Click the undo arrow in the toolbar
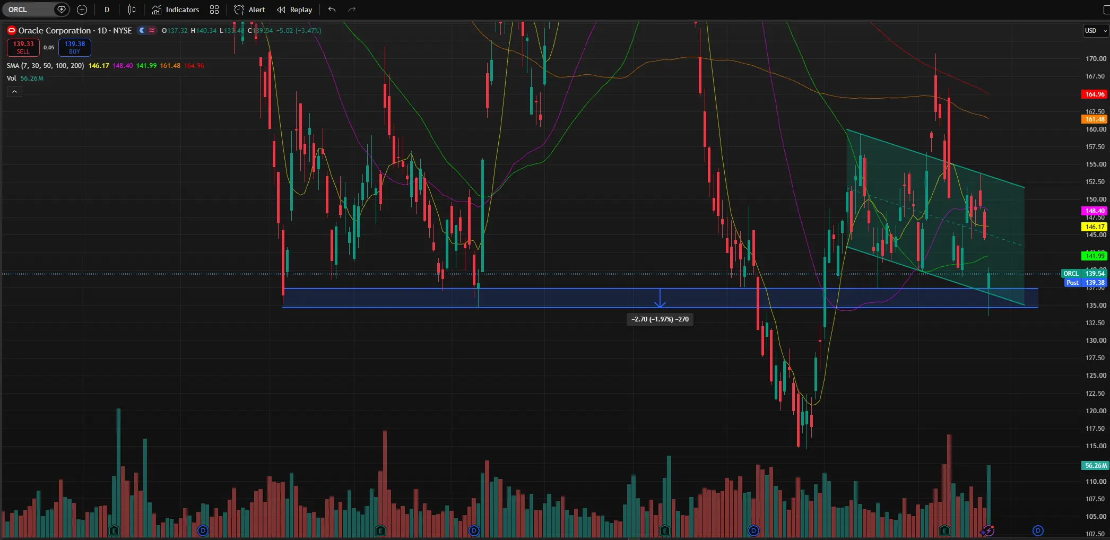The width and height of the screenshot is (1110, 540). click(x=332, y=10)
